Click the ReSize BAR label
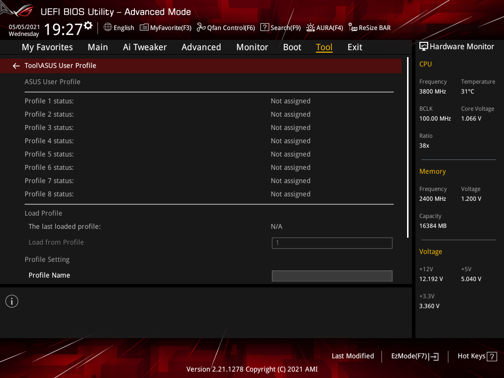Image resolution: width=504 pixels, height=378 pixels. 375,28
